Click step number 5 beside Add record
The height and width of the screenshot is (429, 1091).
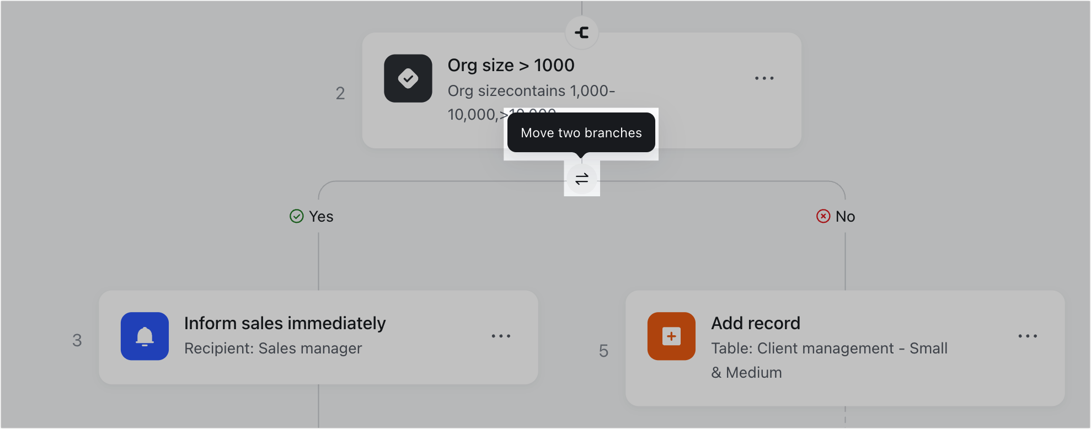point(603,351)
